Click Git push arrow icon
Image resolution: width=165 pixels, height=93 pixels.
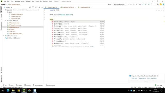[x=149, y=4]
